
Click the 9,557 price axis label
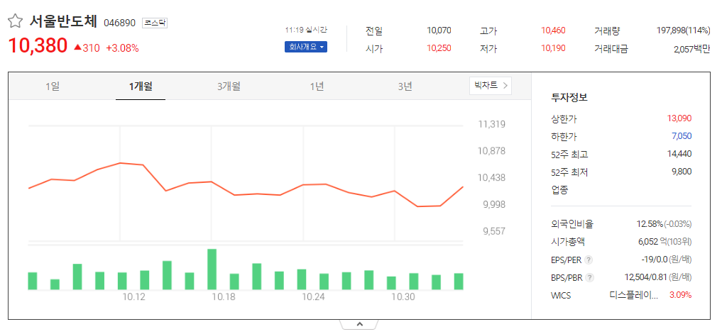coord(493,231)
